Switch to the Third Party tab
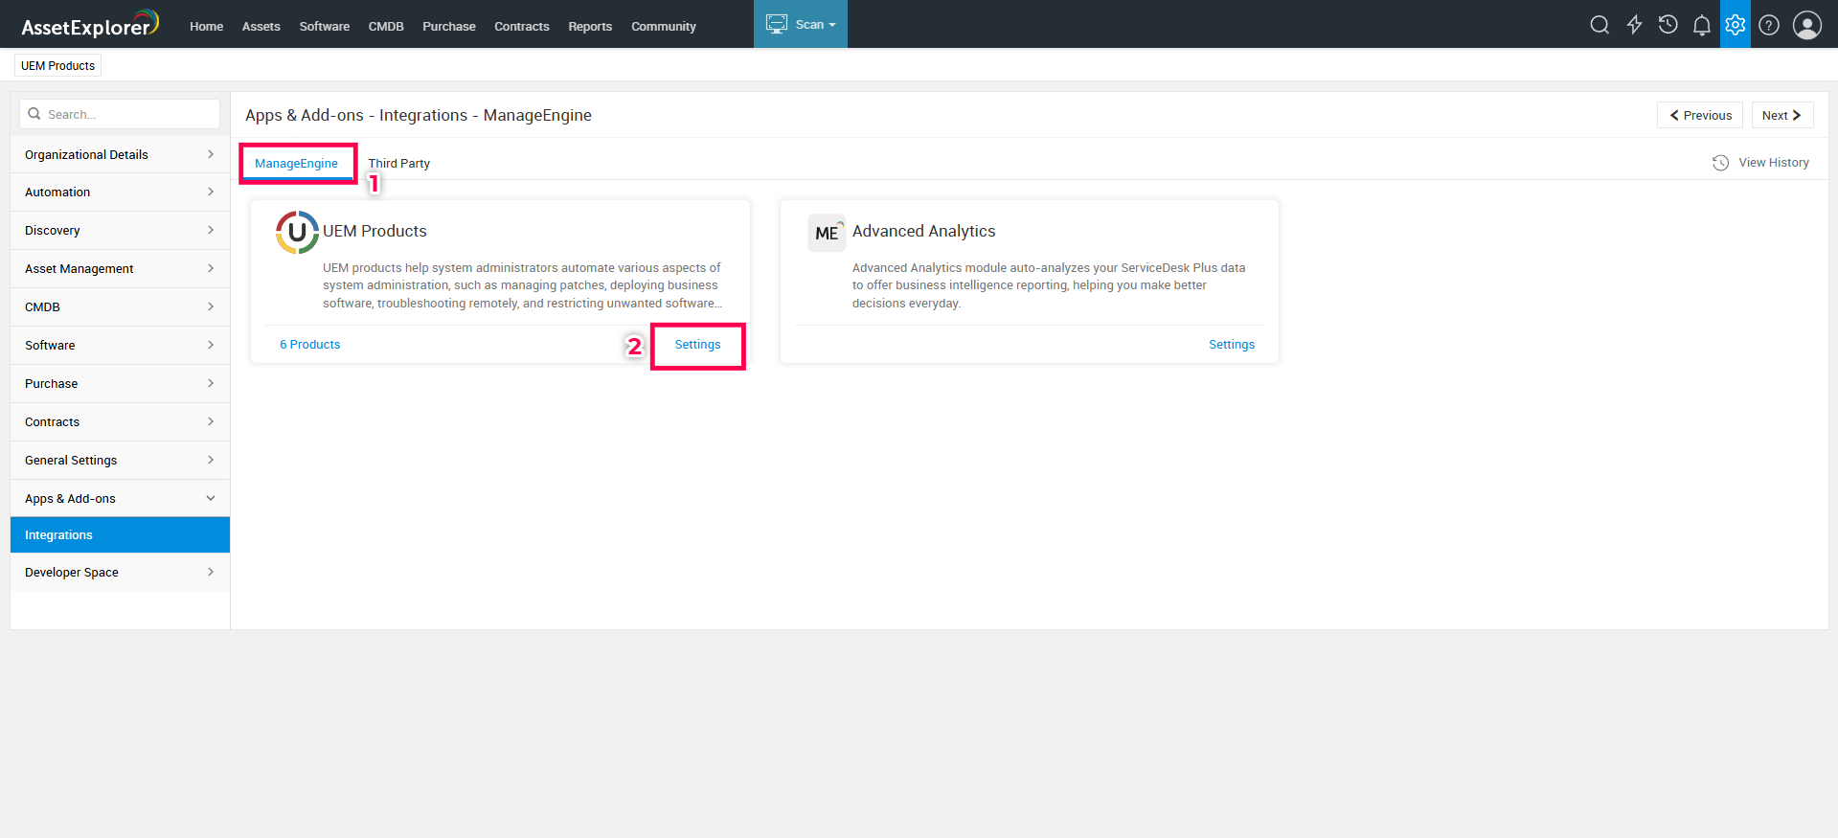 [x=399, y=164]
